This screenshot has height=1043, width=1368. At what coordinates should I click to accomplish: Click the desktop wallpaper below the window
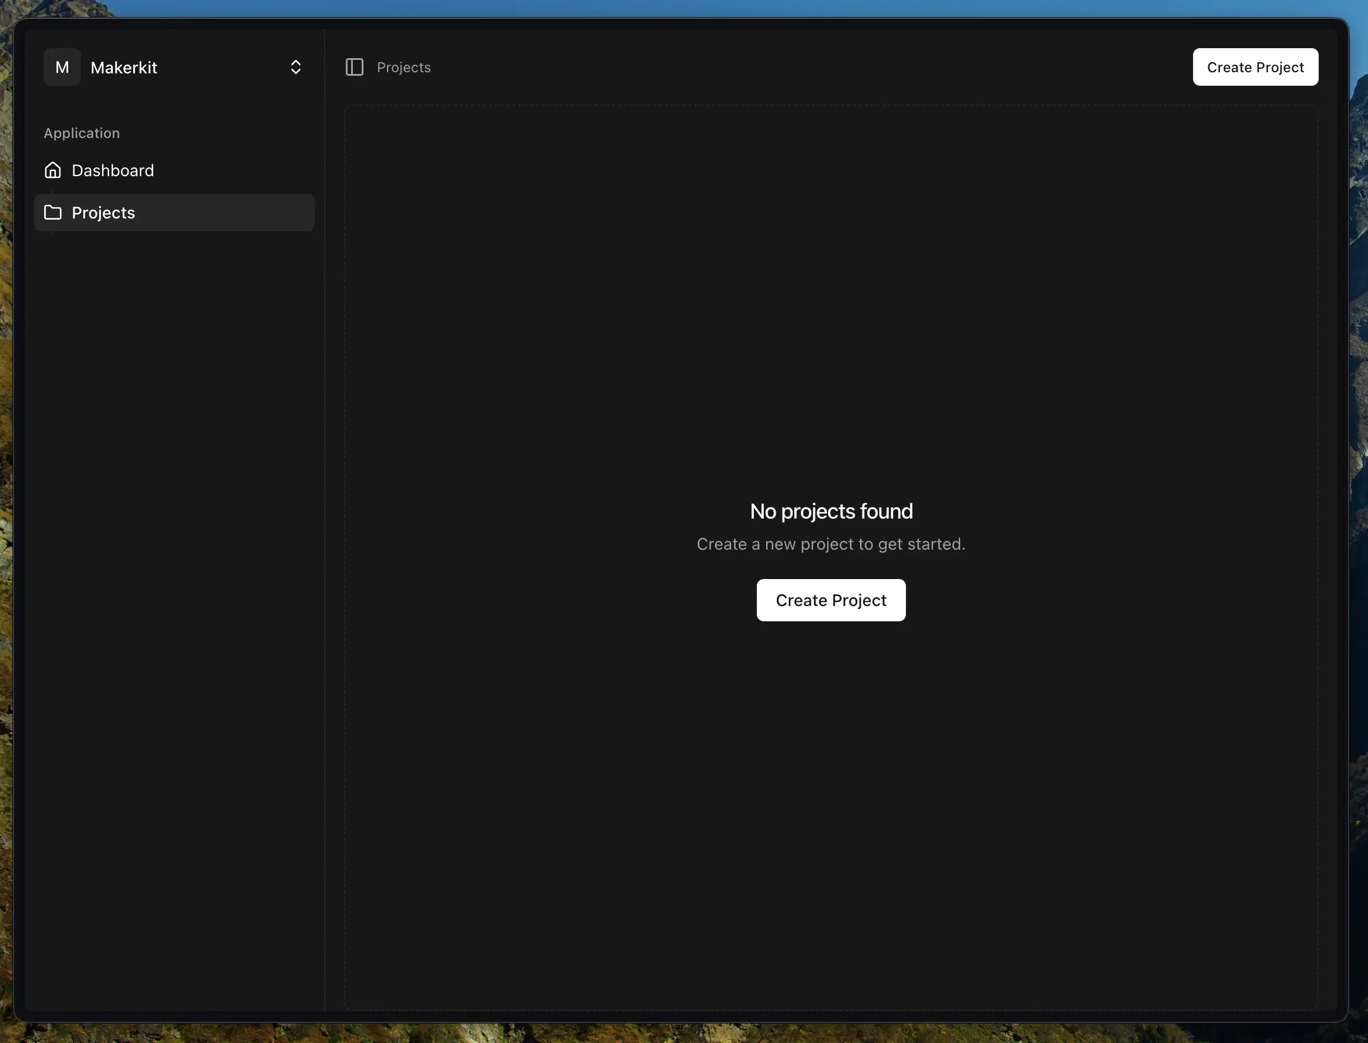(x=683, y=1034)
